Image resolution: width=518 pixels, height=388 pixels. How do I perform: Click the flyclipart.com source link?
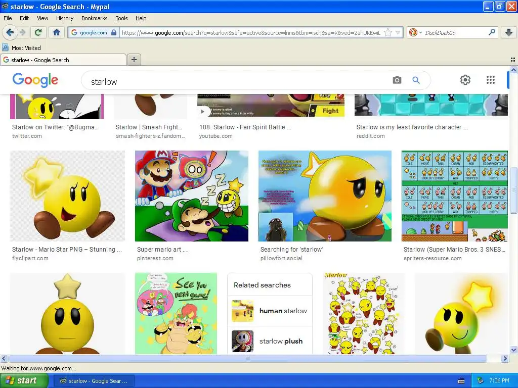click(30, 258)
